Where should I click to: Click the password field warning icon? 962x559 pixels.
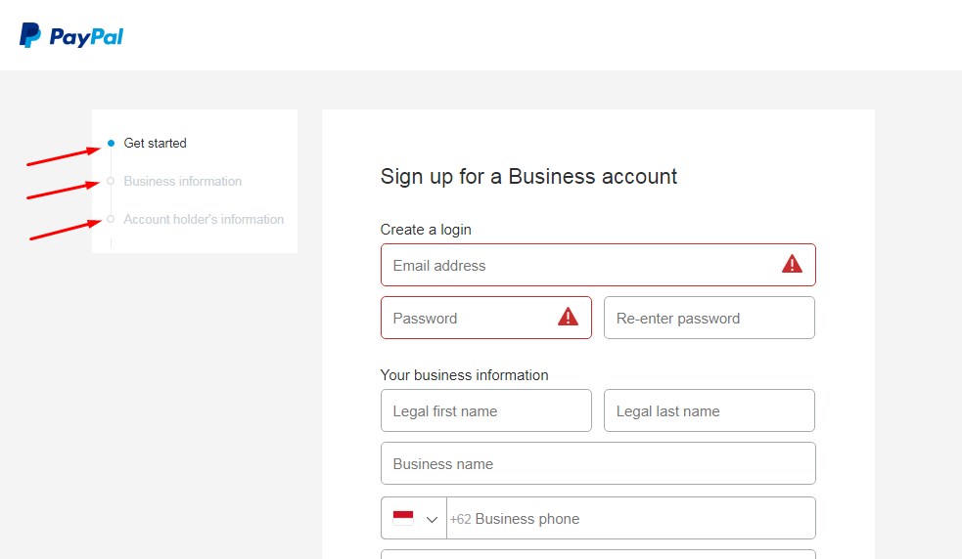coord(569,317)
